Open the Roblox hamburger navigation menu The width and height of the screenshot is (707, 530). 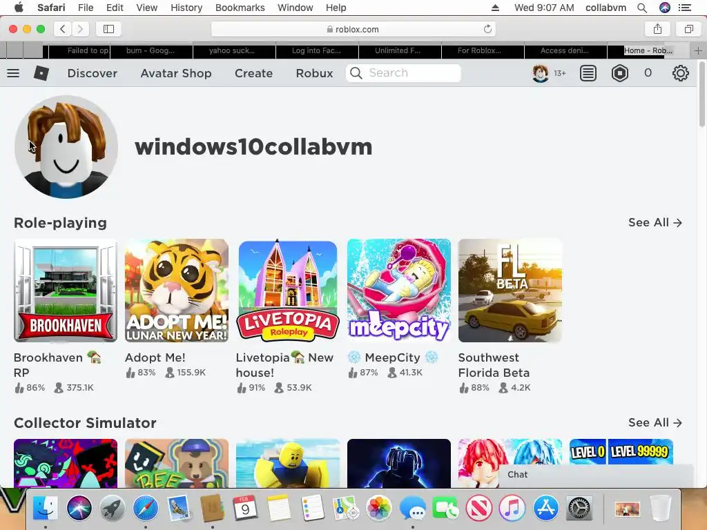coord(13,73)
